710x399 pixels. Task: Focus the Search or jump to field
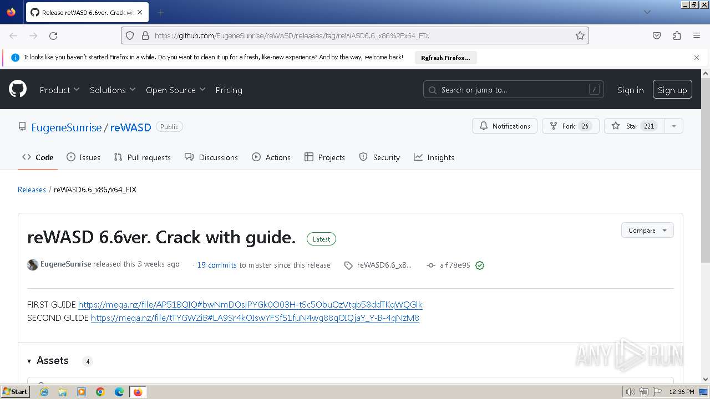tap(514, 90)
